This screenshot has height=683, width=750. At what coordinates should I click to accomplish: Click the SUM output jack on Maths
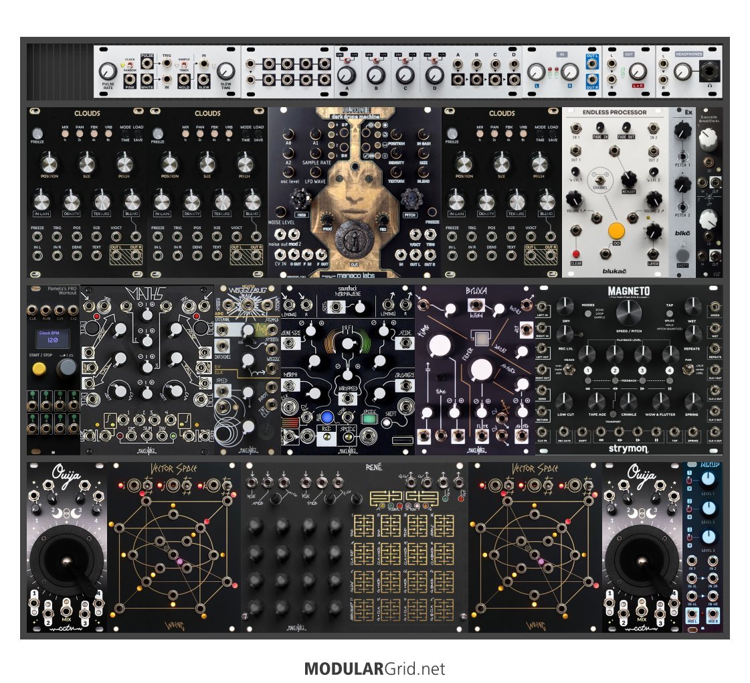(147, 435)
